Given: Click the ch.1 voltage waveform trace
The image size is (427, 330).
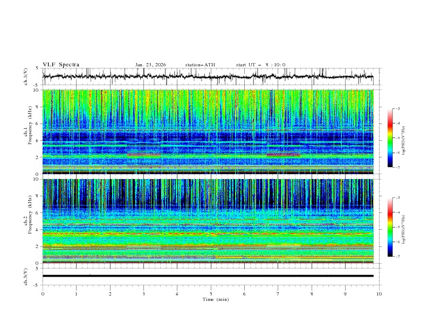Looking at the screenshot, I should pyautogui.click(x=208, y=77).
